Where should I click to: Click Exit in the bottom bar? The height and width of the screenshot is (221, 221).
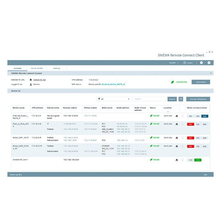pos(205,175)
